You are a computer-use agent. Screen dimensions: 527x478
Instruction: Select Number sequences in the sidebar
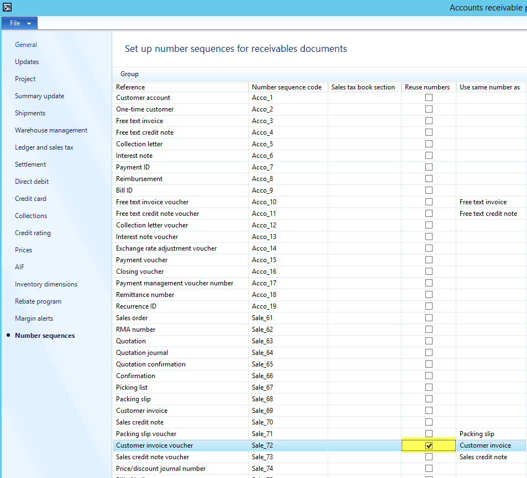(x=45, y=336)
